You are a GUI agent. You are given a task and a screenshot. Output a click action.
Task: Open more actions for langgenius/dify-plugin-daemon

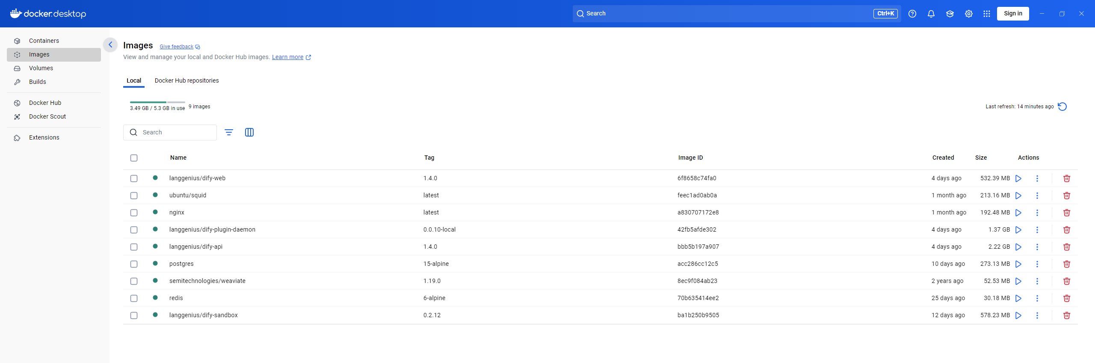(x=1037, y=230)
